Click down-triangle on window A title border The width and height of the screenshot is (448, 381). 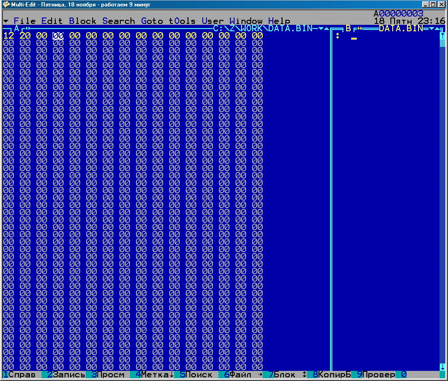321,29
